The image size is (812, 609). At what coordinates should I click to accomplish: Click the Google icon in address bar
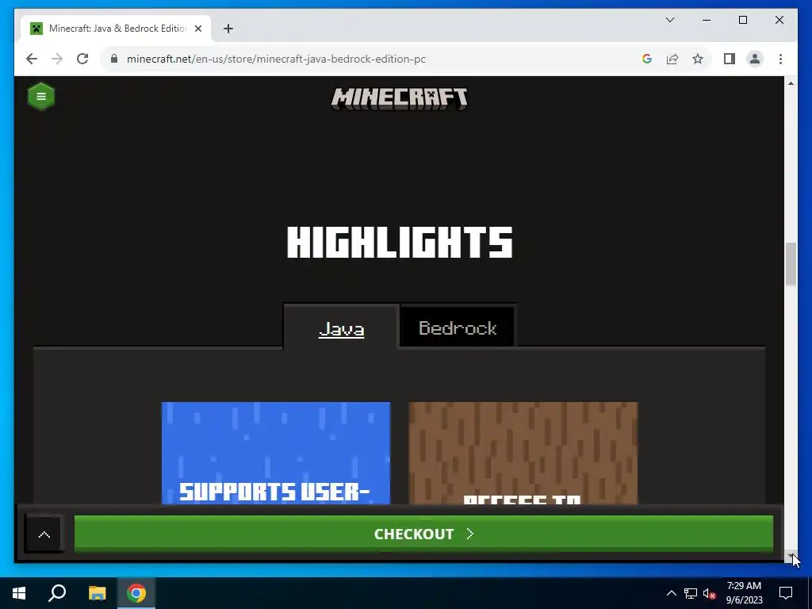pyautogui.click(x=646, y=59)
